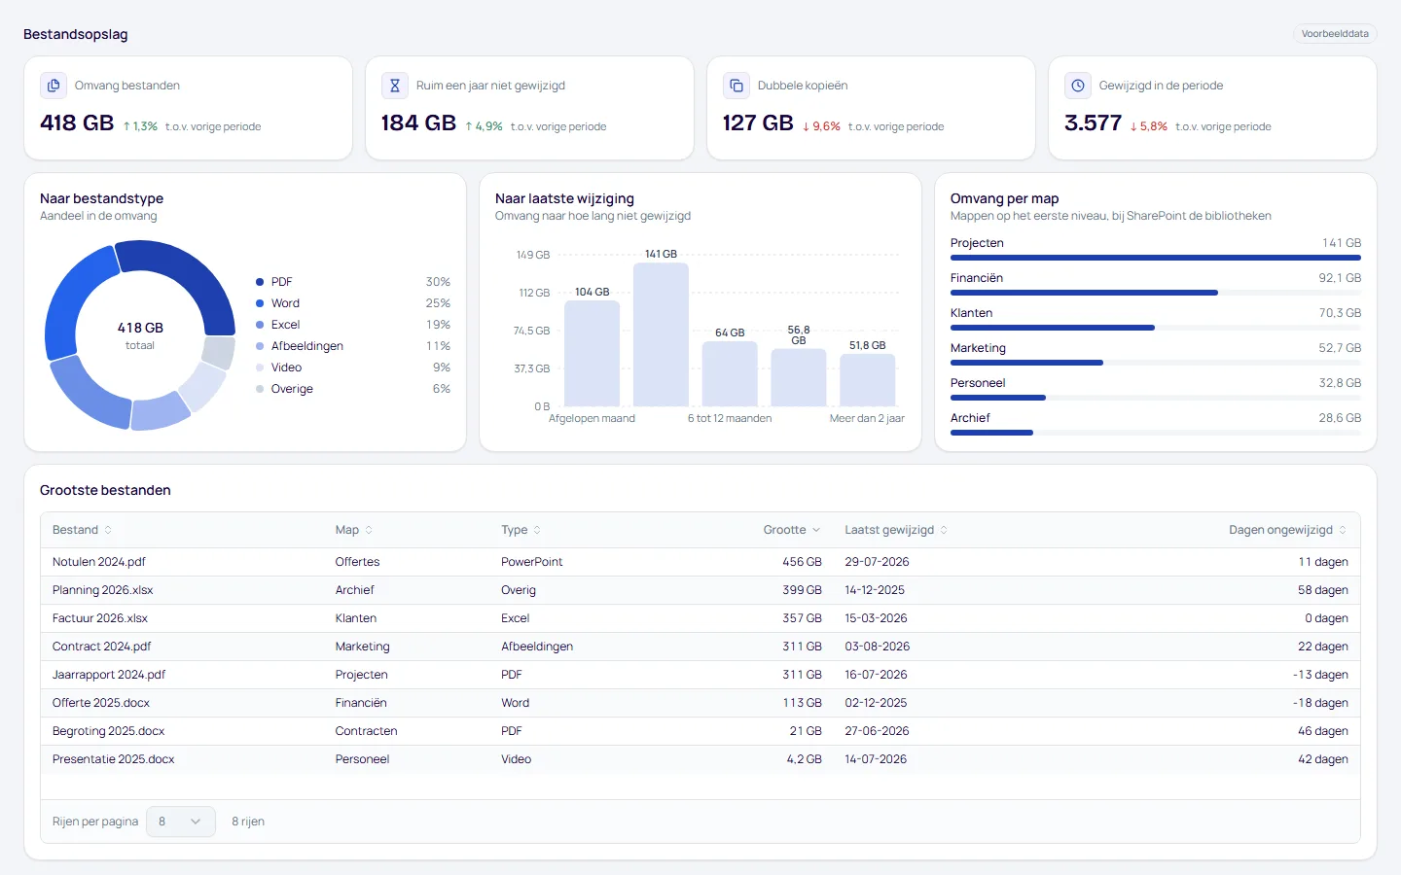Click file Notulen 2024.pdf
The image size is (1401, 875).
tap(99, 562)
